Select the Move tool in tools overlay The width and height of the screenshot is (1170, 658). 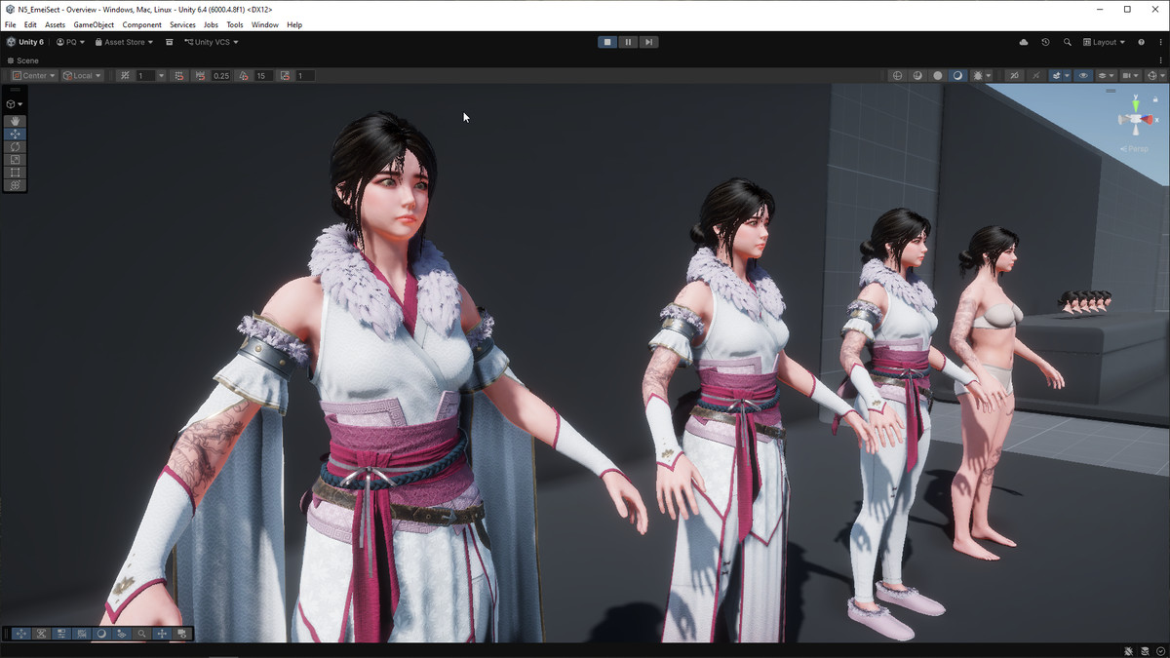15,134
